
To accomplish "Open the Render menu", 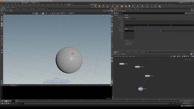I will 7,3.
